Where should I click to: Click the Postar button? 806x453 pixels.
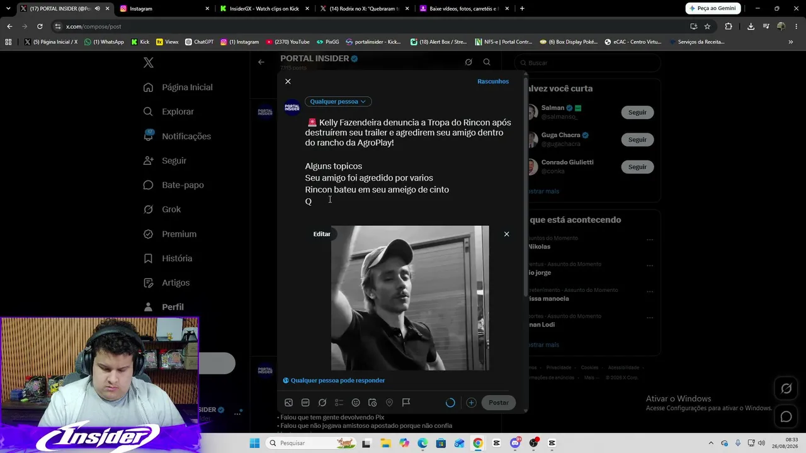pyautogui.click(x=499, y=403)
